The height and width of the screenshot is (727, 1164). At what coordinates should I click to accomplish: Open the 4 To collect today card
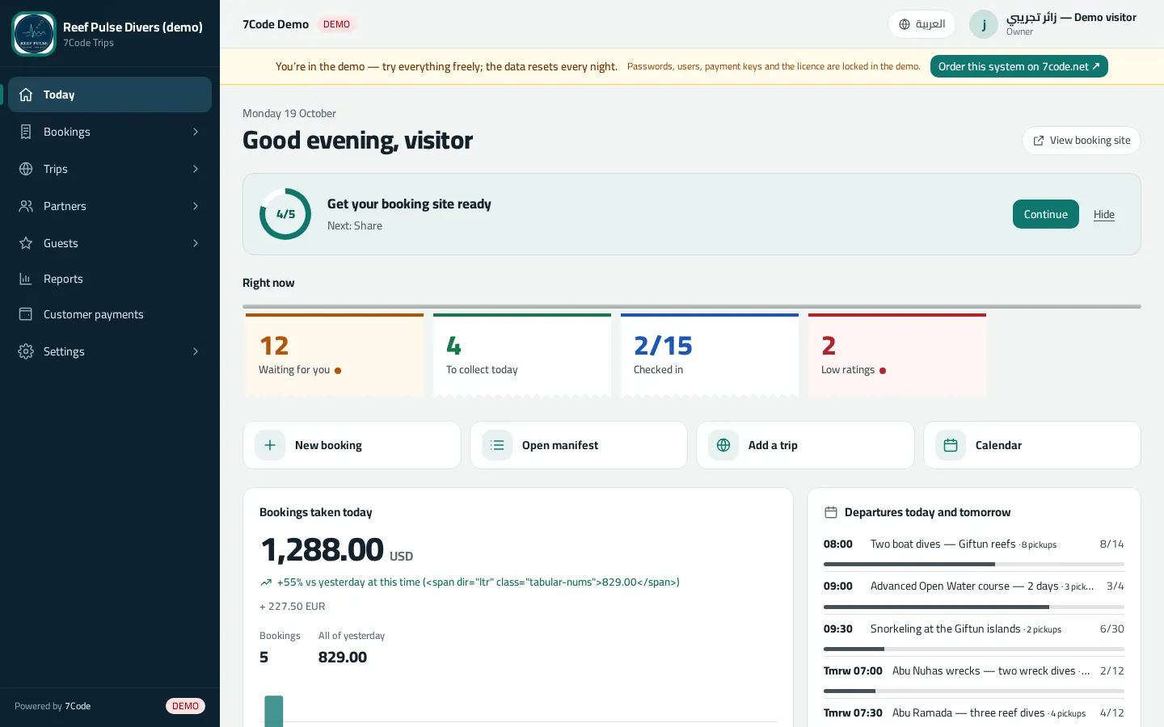point(522,355)
